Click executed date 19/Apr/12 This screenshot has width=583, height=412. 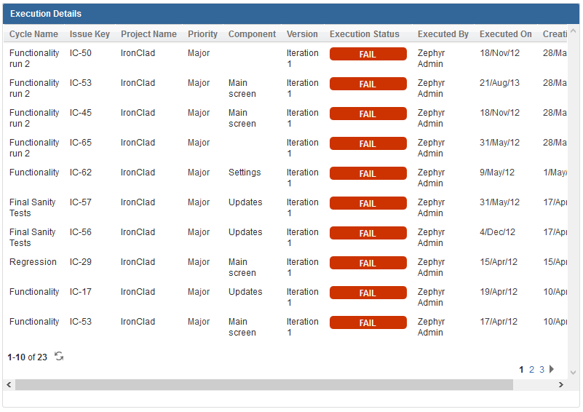pyautogui.click(x=499, y=292)
